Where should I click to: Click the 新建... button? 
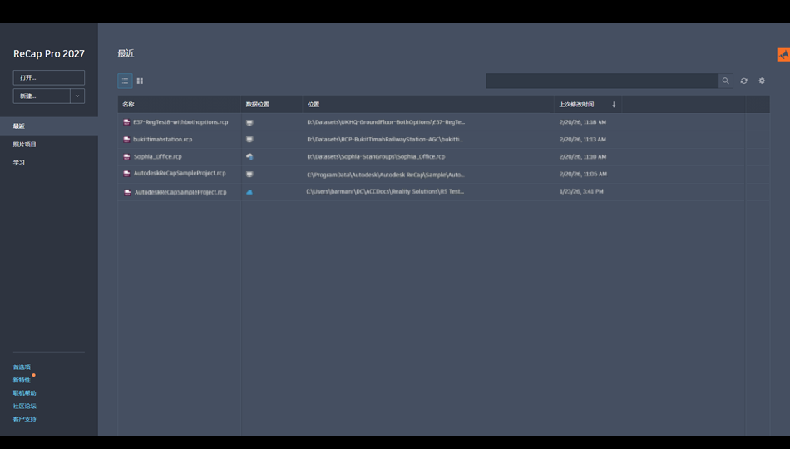pyautogui.click(x=42, y=96)
